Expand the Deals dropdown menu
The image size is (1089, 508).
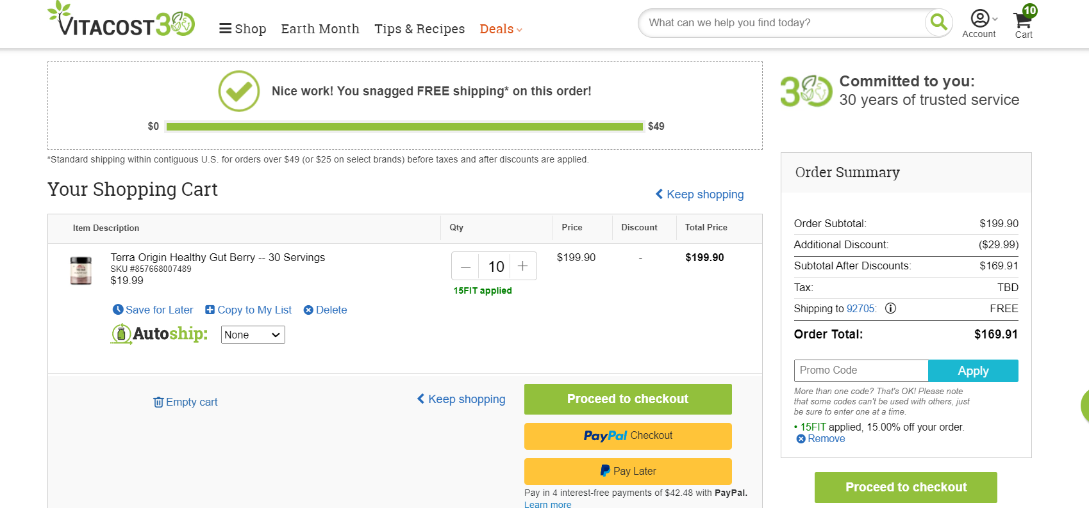coord(501,29)
